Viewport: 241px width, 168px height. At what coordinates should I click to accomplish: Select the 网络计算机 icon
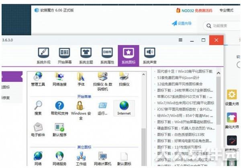102,158
